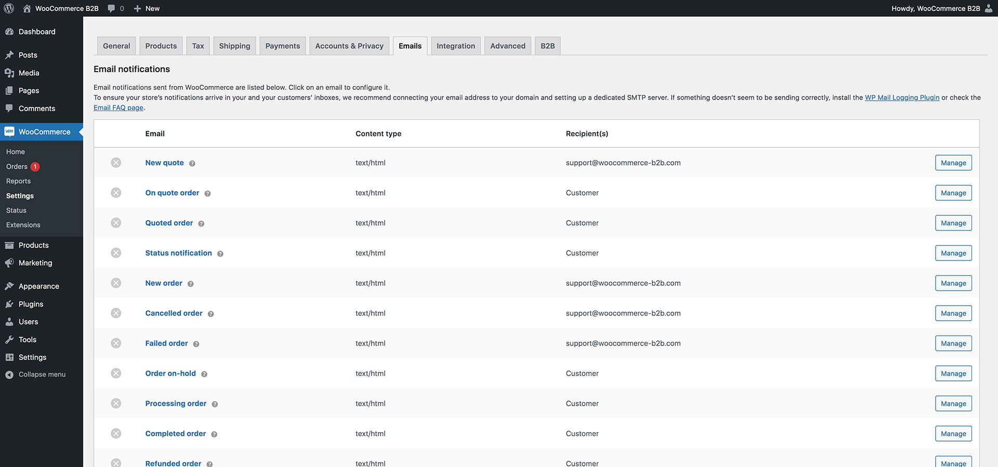Open the Accounts & Privacy tab

(349, 46)
